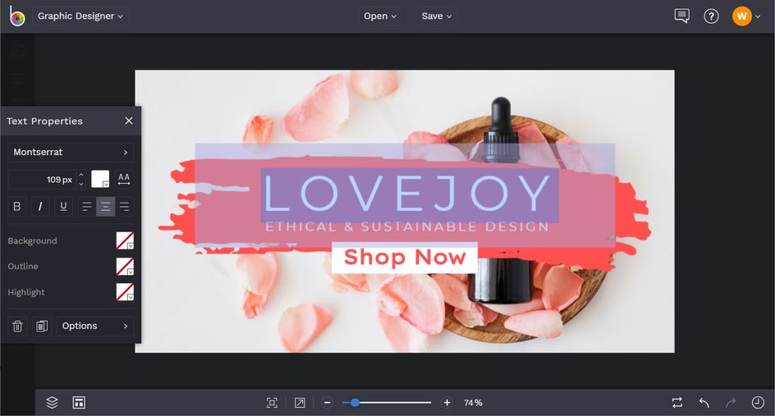Click the Background label
Viewport: 775px width, 416px height.
[x=32, y=240]
